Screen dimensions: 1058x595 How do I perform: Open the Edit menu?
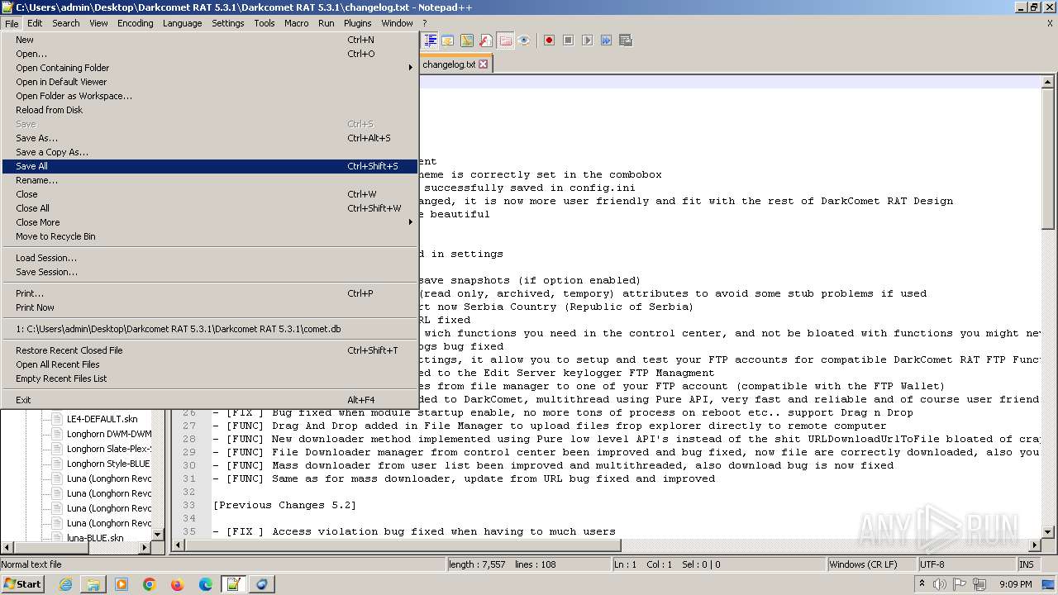pos(35,23)
